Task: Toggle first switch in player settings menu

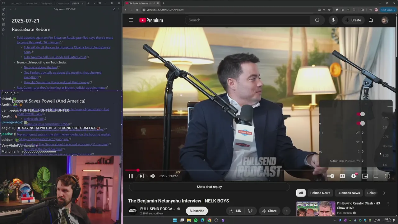Action: [x=361, y=114]
